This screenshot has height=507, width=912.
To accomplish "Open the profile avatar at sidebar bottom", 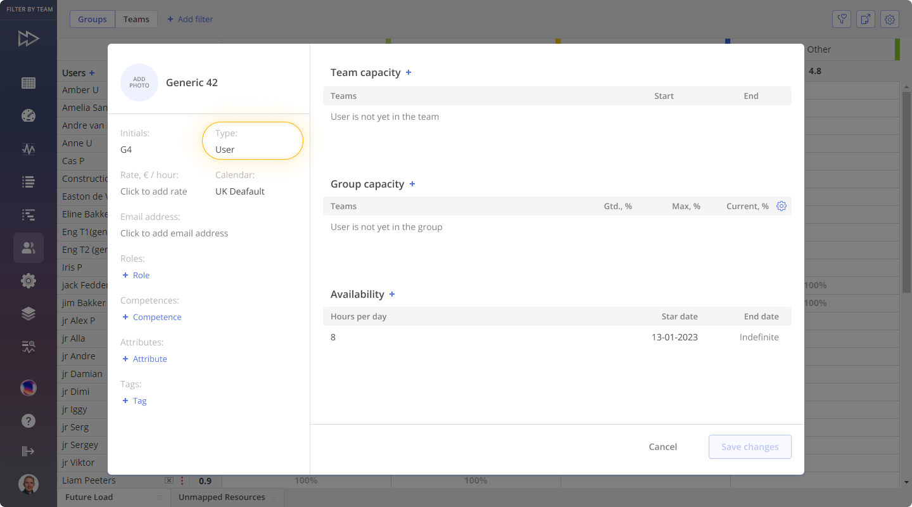I will 28,484.
